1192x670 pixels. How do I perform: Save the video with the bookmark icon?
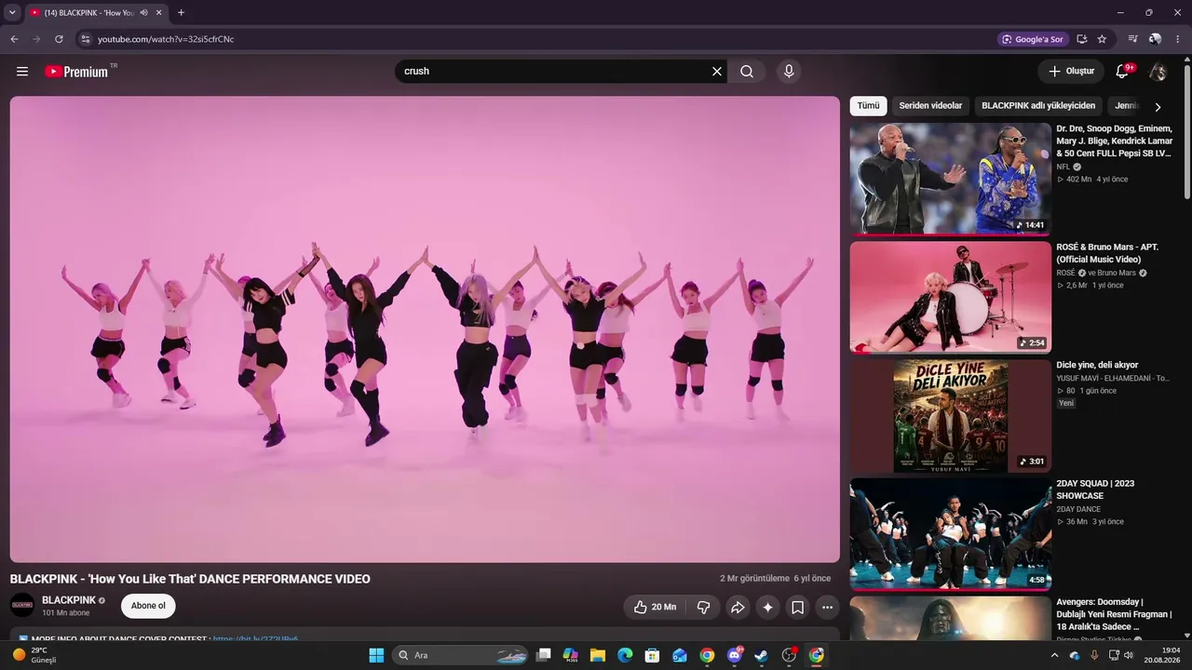(797, 608)
